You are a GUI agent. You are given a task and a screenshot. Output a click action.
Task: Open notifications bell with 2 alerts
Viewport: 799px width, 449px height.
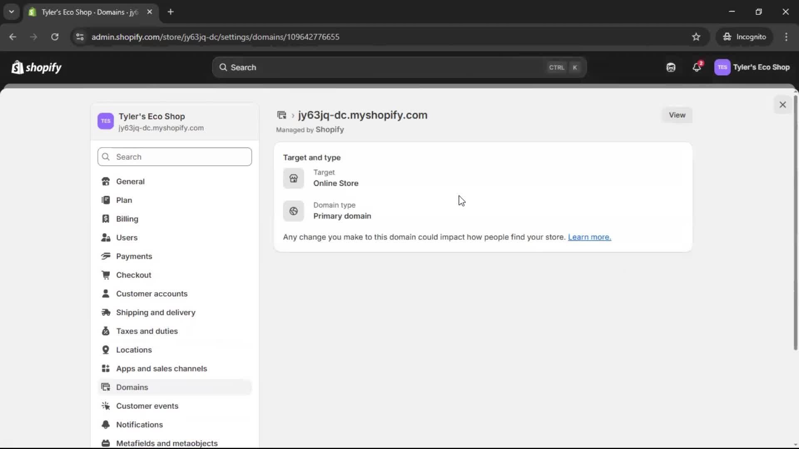(697, 67)
